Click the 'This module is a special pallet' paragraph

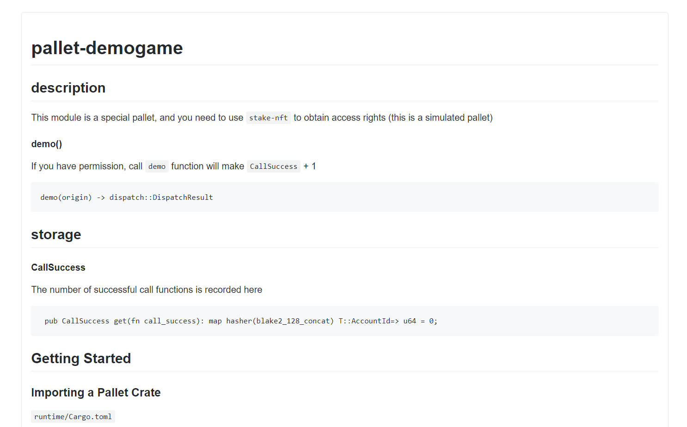click(x=262, y=118)
